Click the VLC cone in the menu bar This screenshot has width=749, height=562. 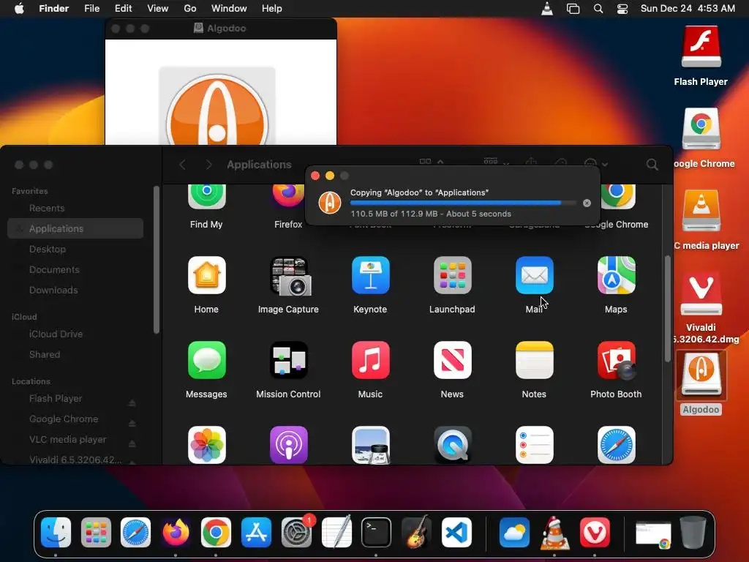click(547, 9)
